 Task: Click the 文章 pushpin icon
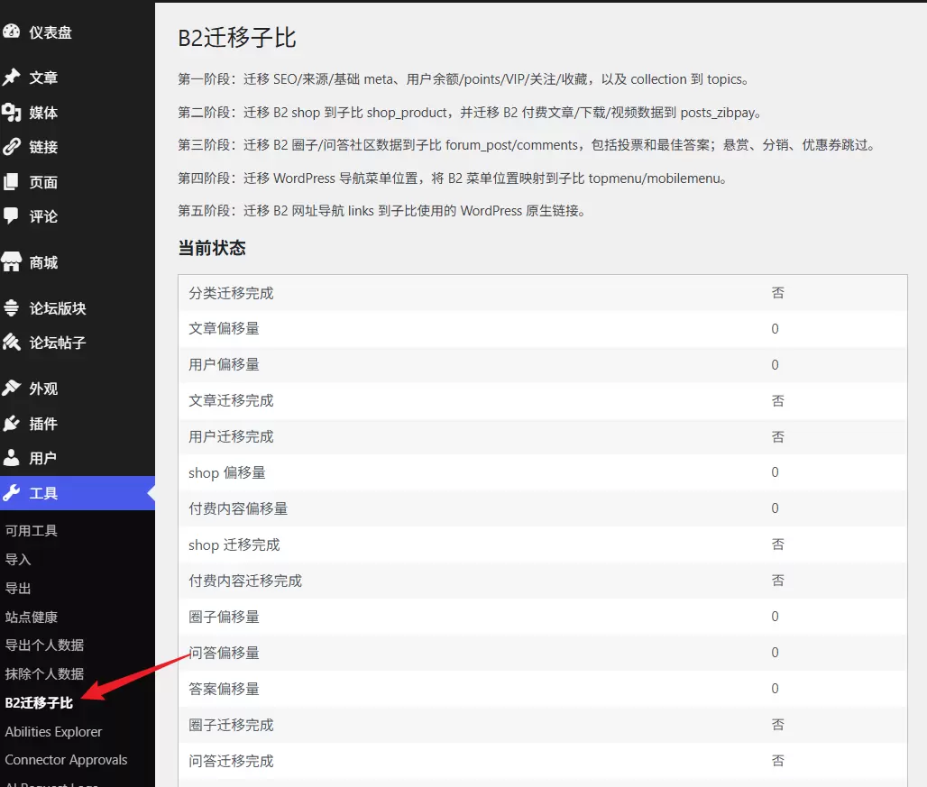(x=11, y=78)
